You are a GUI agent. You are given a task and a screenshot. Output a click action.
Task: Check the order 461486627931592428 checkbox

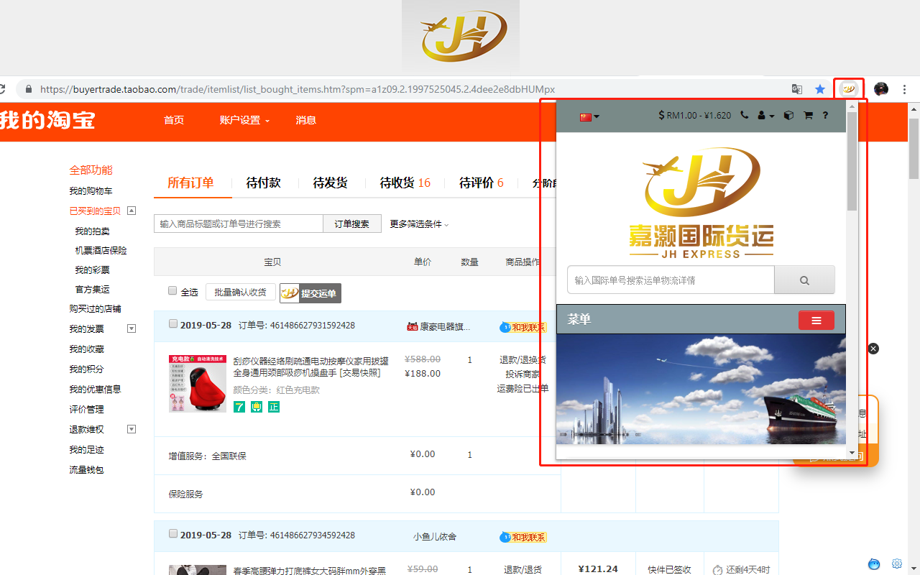[172, 324]
